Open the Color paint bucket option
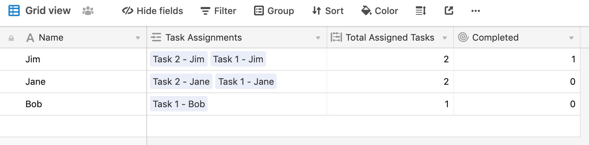Screen dimensions: 589x145 [x=379, y=11]
